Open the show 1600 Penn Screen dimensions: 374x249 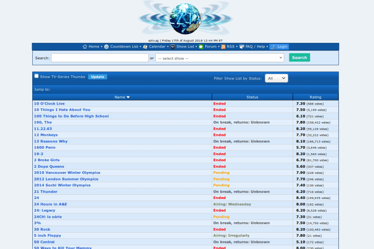tap(44, 148)
